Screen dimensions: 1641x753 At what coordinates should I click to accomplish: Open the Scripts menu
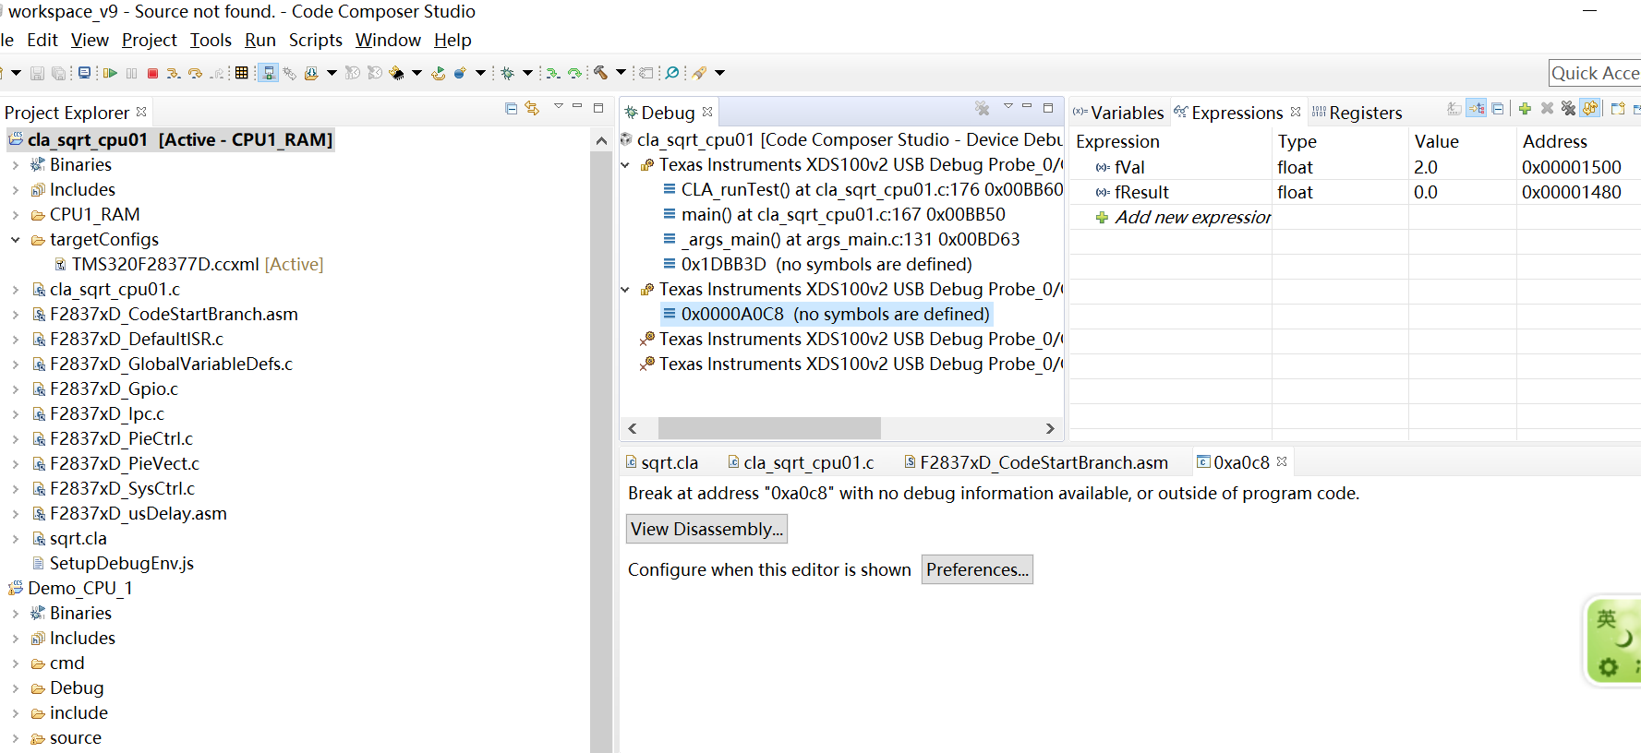(x=316, y=40)
